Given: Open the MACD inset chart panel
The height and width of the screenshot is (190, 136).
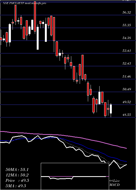Looking at the screenshot, I should [75, 176].
